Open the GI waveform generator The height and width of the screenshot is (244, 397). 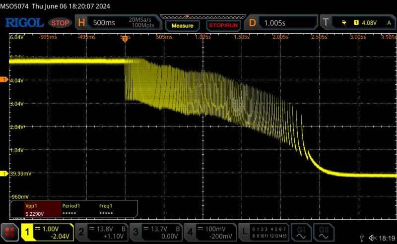pos(301,231)
